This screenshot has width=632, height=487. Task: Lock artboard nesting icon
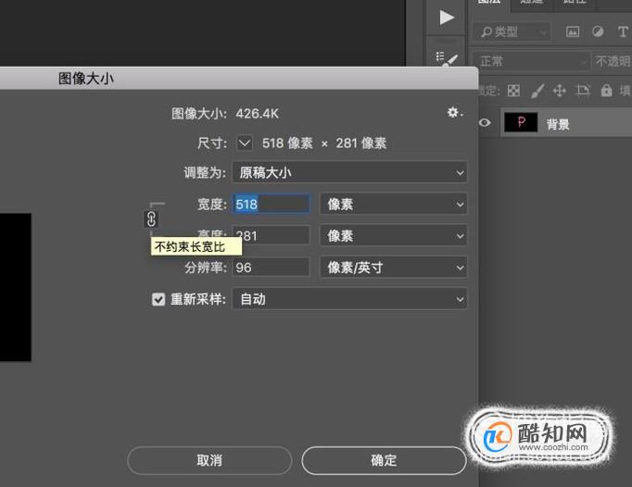tap(583, 91)
